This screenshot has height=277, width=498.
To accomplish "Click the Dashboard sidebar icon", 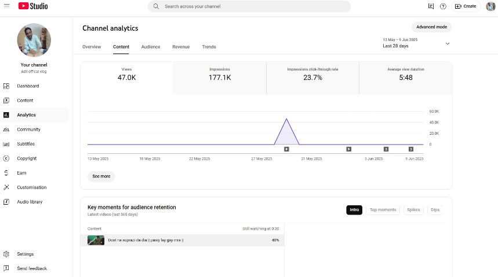I will [6, 86].
